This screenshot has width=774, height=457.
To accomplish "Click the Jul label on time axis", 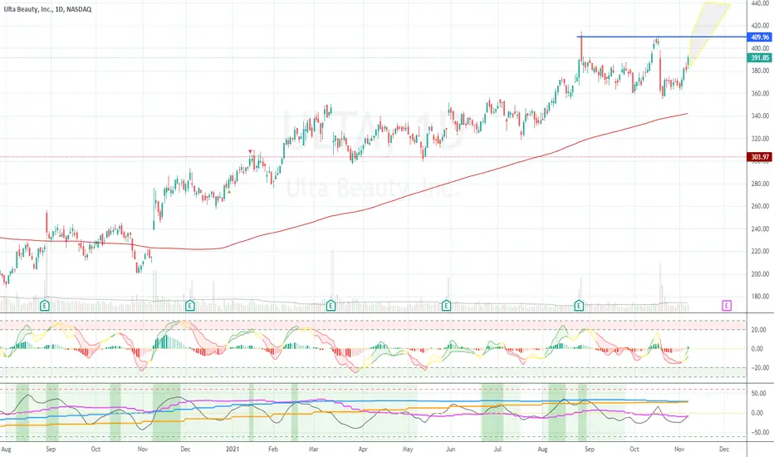I will [497, 449].
